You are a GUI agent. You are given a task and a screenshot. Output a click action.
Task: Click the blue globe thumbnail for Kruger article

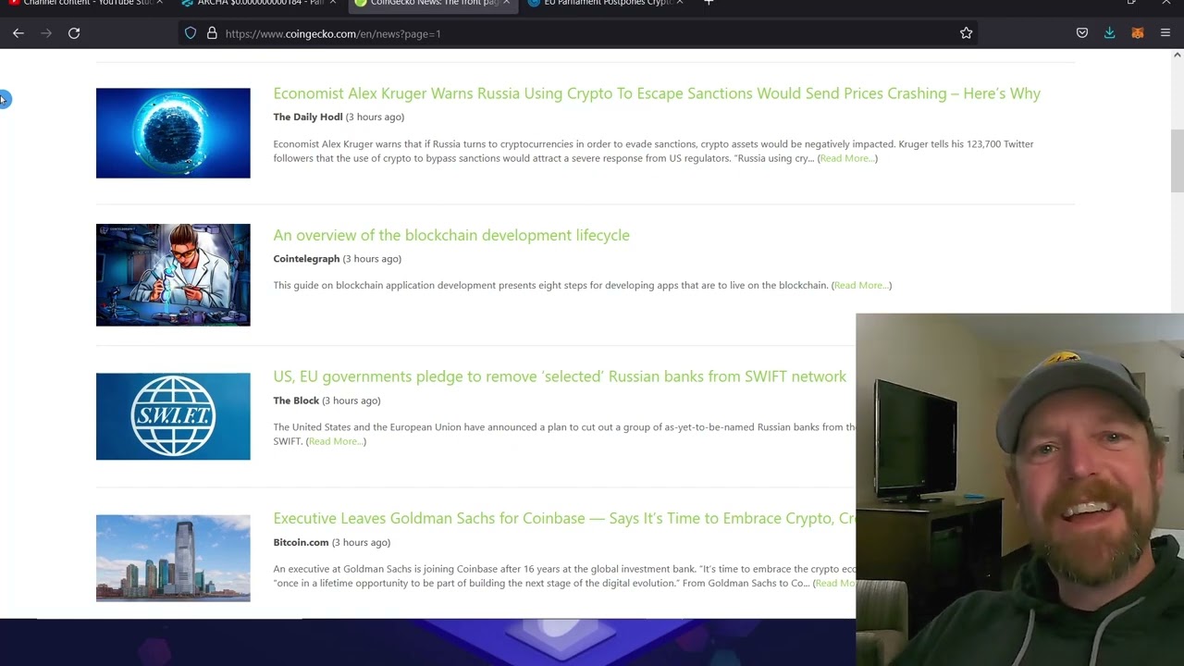click(173, 133)
